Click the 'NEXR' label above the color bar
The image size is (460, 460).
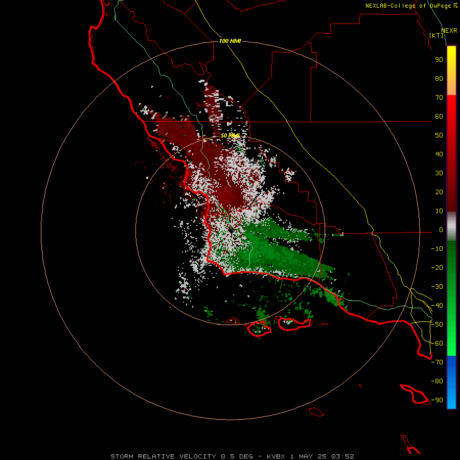pos(449,31)
